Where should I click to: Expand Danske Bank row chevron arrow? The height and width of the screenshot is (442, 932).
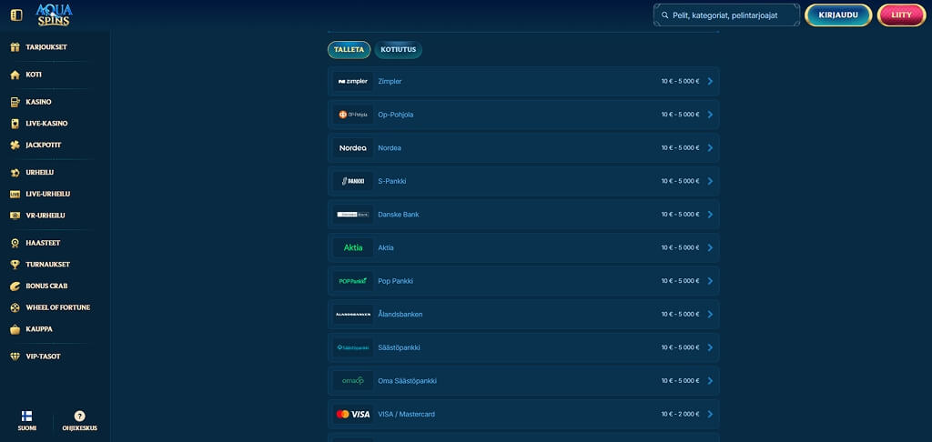pos(710,215)
